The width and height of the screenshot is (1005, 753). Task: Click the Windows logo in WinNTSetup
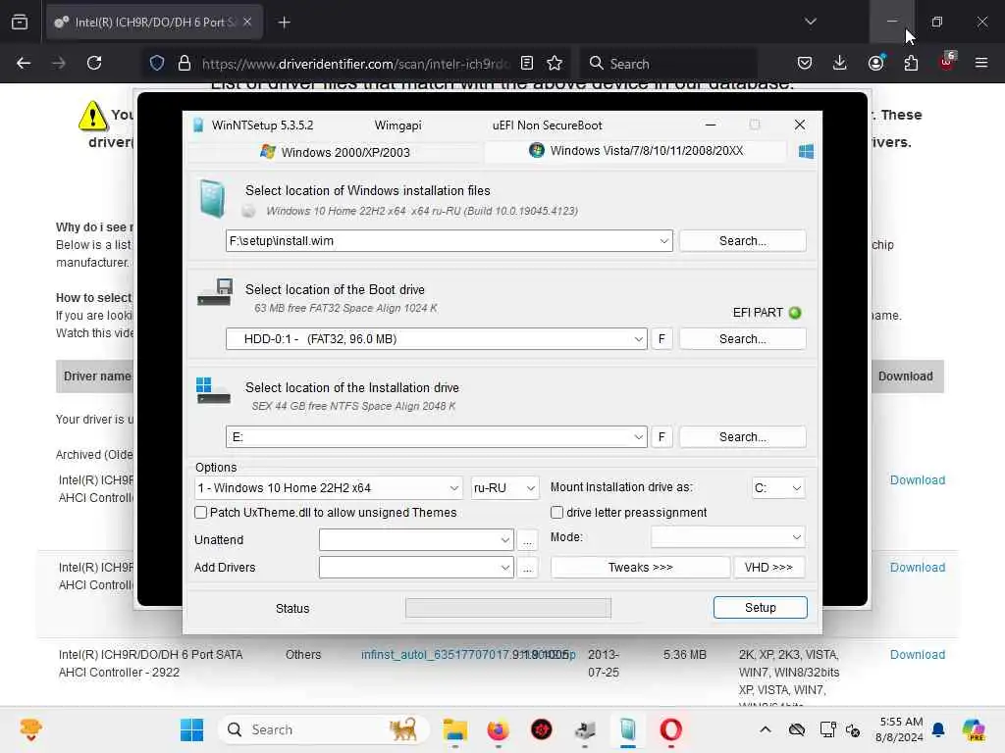pyautogui.click(x=806, y=152)
